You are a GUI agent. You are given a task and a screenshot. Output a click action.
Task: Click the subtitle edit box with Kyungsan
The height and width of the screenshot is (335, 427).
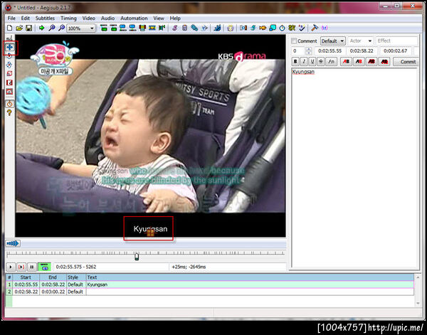pyautogui.click(x=355, y=168)
